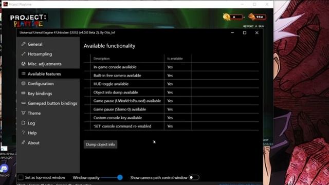Maximize the Universal Unreal Engine 4 Unlocker window
The height and width of the screenshot is (185, 329).
click(245, 33)
